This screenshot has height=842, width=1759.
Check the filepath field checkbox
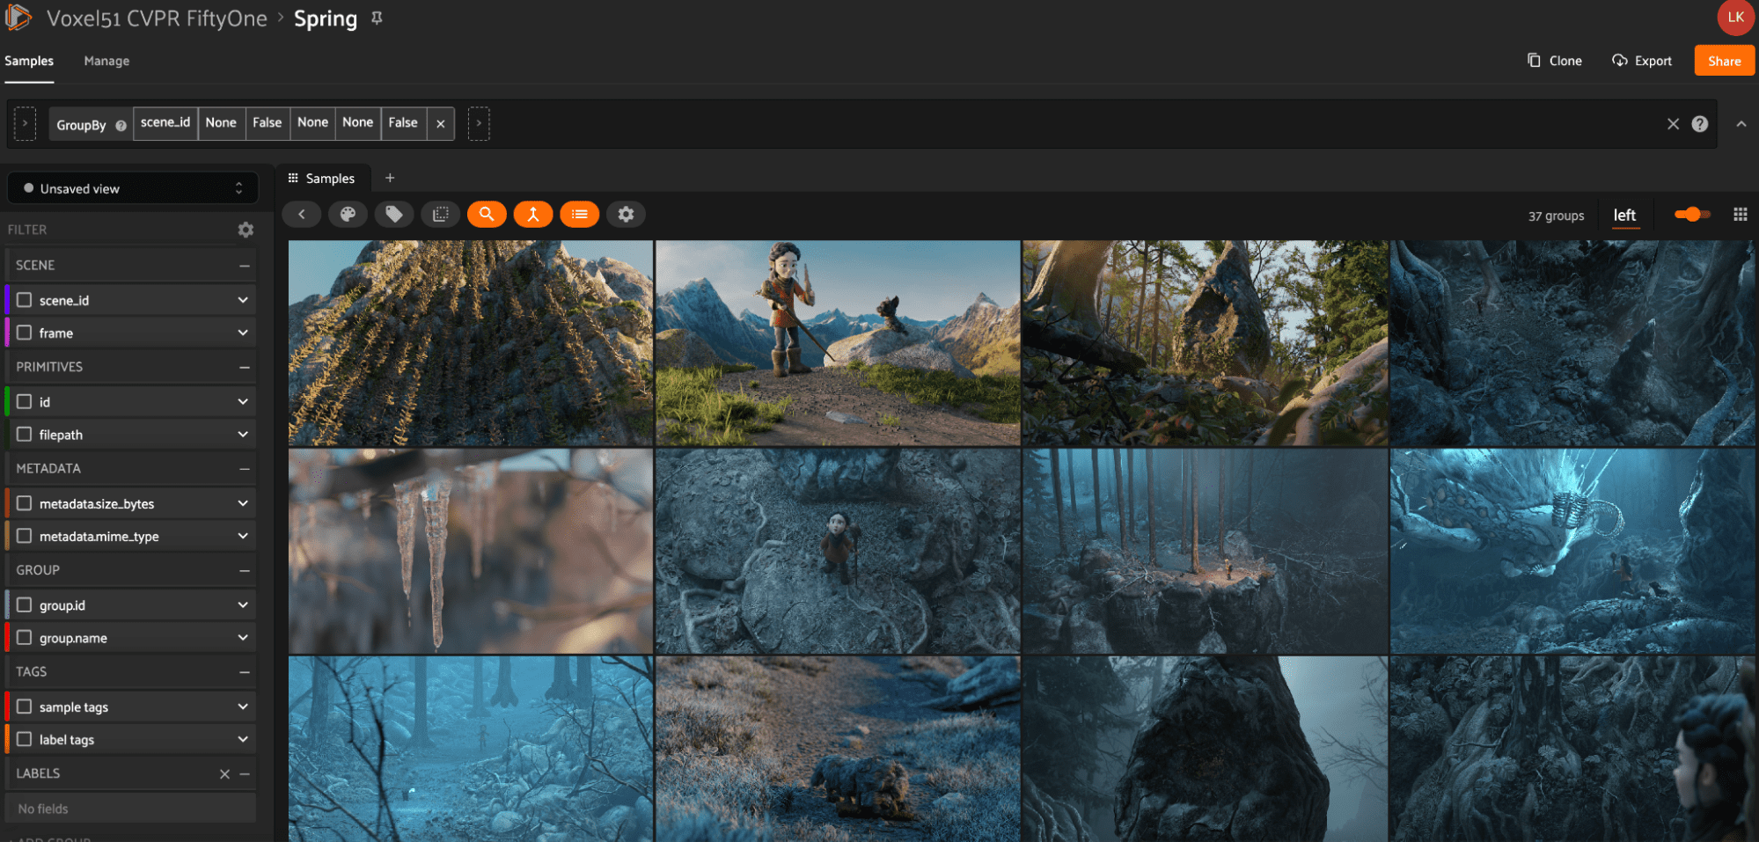point(25,435)
